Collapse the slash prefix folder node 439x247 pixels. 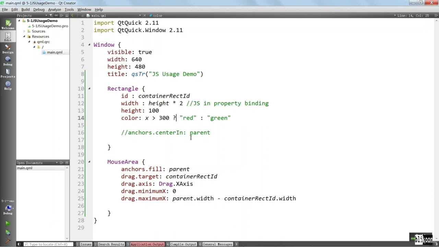[34, 47]
